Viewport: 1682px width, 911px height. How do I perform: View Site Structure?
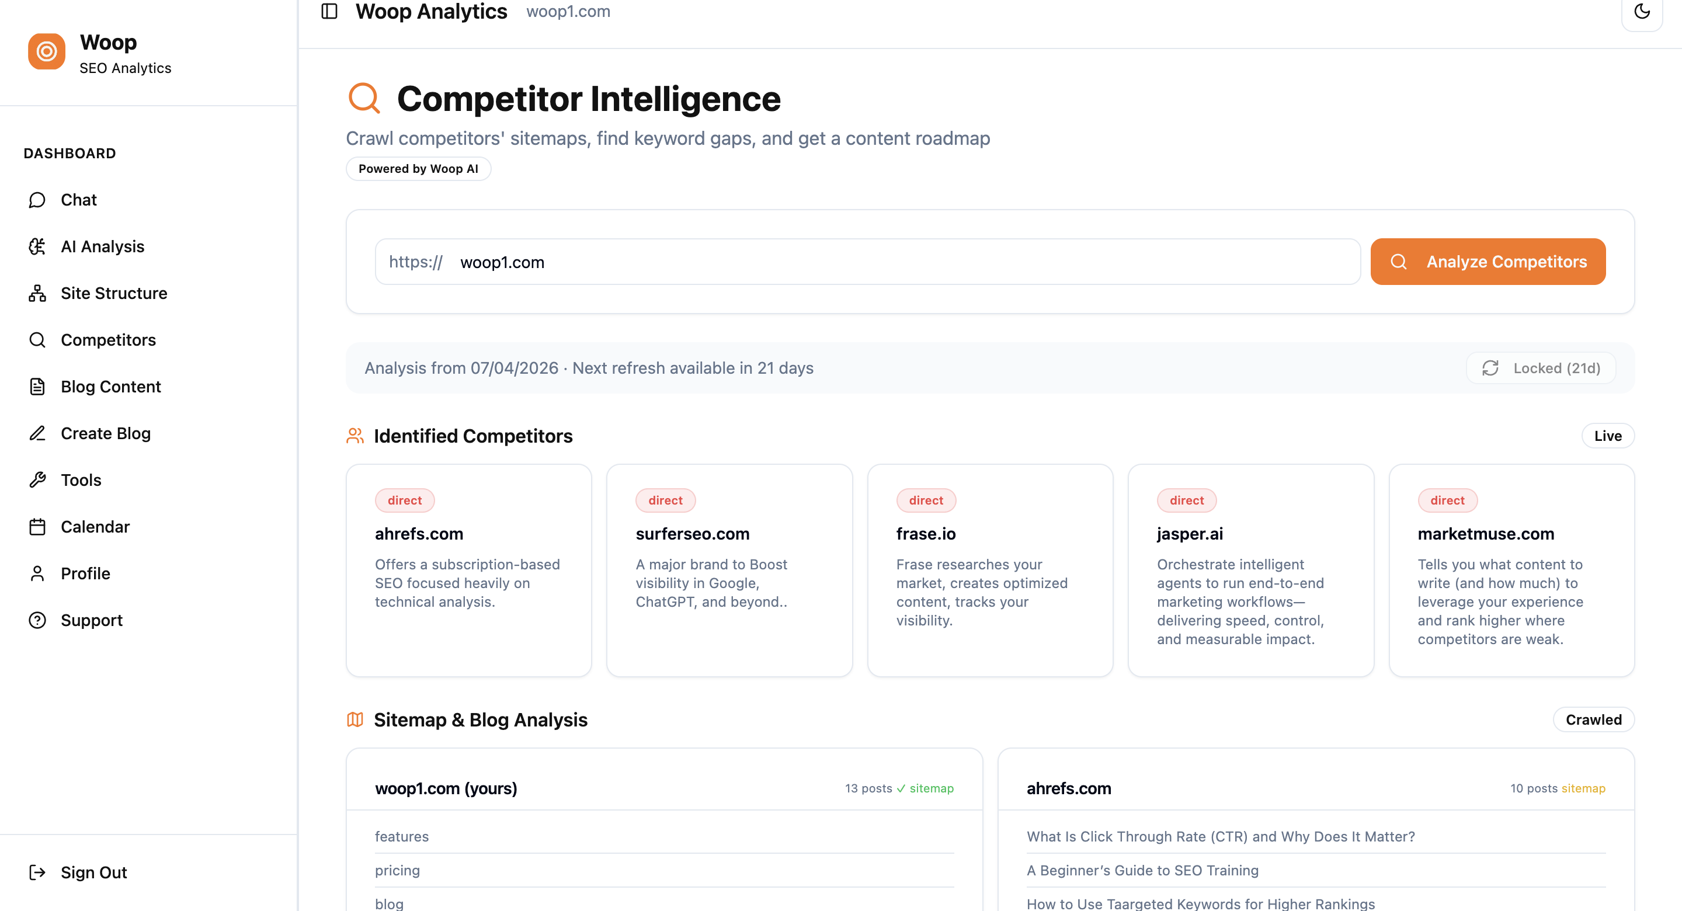[114, 293]
